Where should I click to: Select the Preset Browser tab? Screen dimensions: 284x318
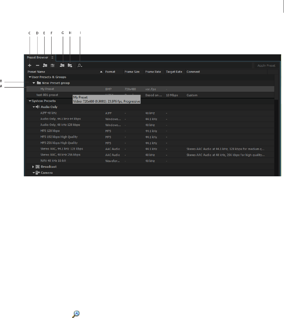click(38, 58)
